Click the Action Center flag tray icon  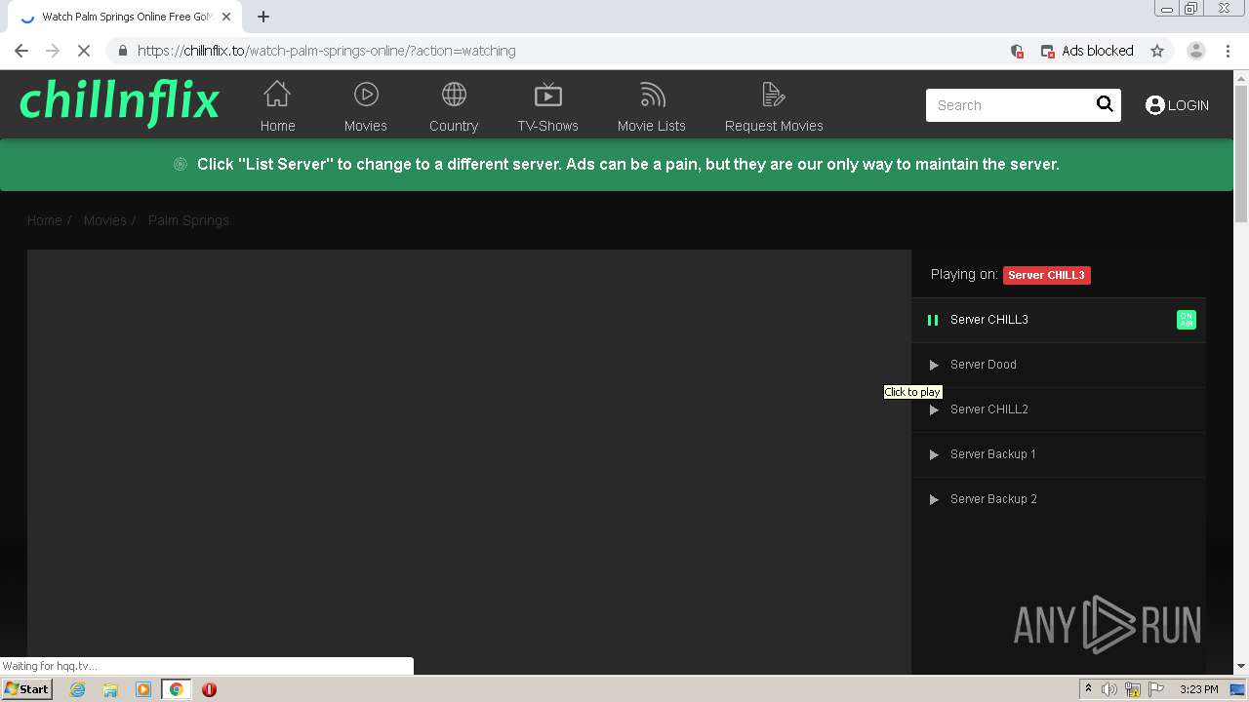point(1157,689)
